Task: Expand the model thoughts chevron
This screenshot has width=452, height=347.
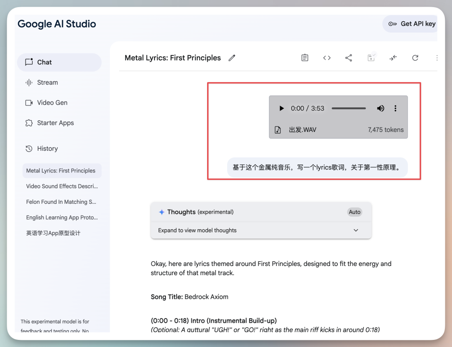Action: tap(356, 230)
